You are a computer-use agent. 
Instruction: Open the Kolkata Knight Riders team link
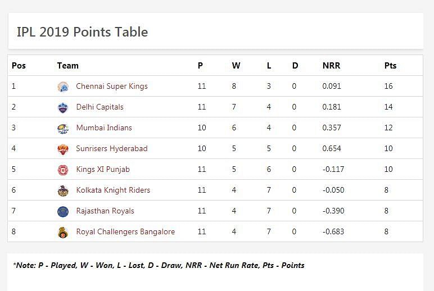click(113, 190)
